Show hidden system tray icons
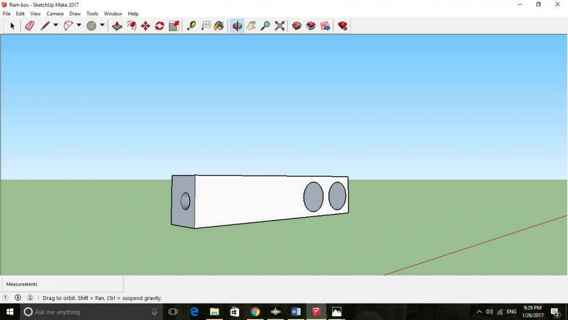 (479, 311)
